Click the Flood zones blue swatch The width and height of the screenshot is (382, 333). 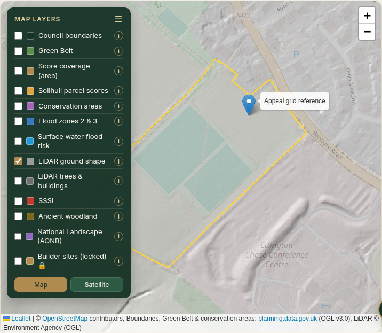pos(30,121)
